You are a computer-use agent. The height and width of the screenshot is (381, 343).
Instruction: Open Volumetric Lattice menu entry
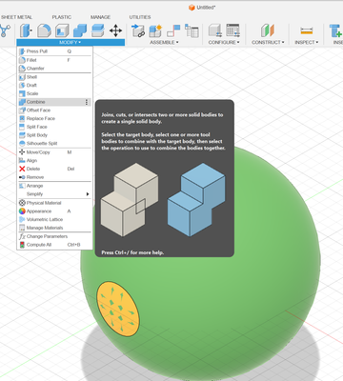click(54, 219)
